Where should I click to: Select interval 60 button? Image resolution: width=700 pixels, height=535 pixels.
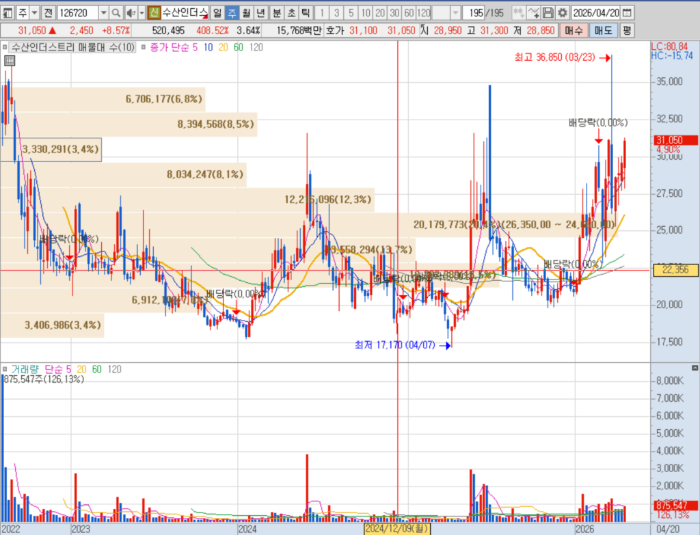409,12
